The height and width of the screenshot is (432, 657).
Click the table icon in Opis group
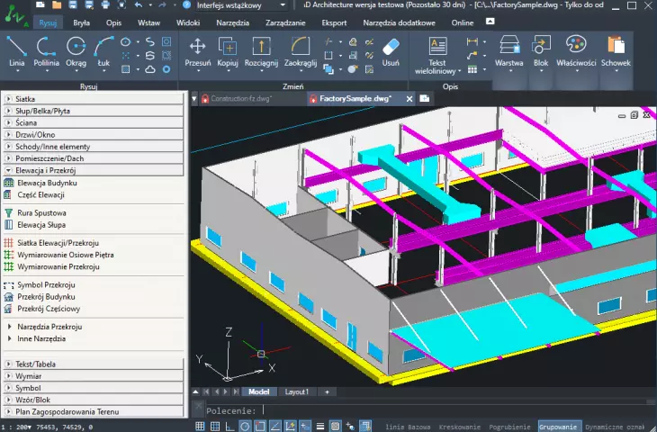(472, 69)
